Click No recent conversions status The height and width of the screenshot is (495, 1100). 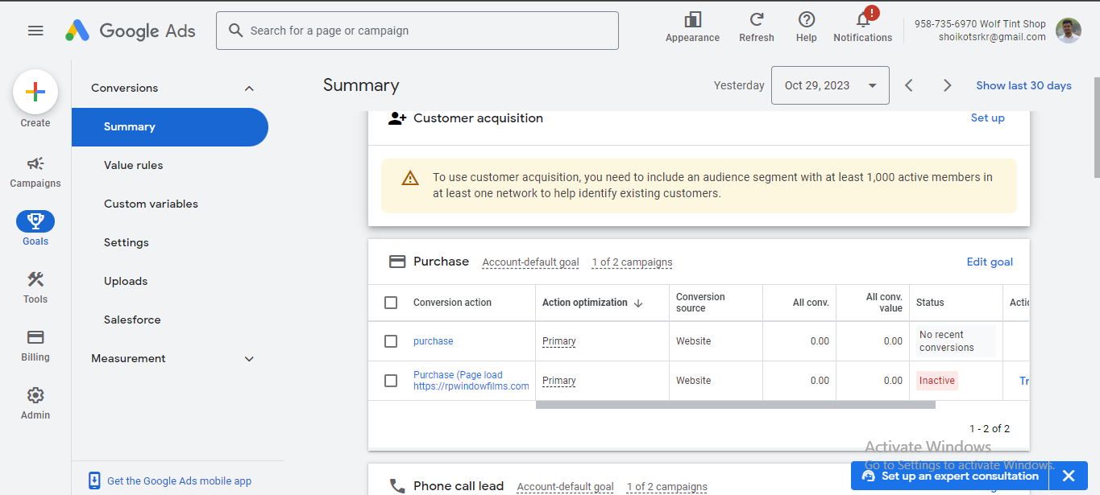(x=956, y=341)
